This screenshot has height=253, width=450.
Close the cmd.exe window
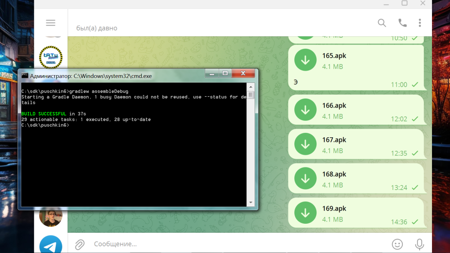pos(243,73)
